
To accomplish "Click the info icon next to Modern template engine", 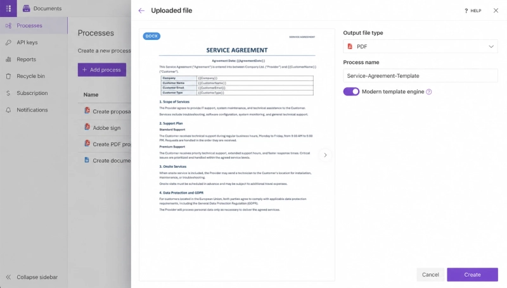I will click(429, 92).
